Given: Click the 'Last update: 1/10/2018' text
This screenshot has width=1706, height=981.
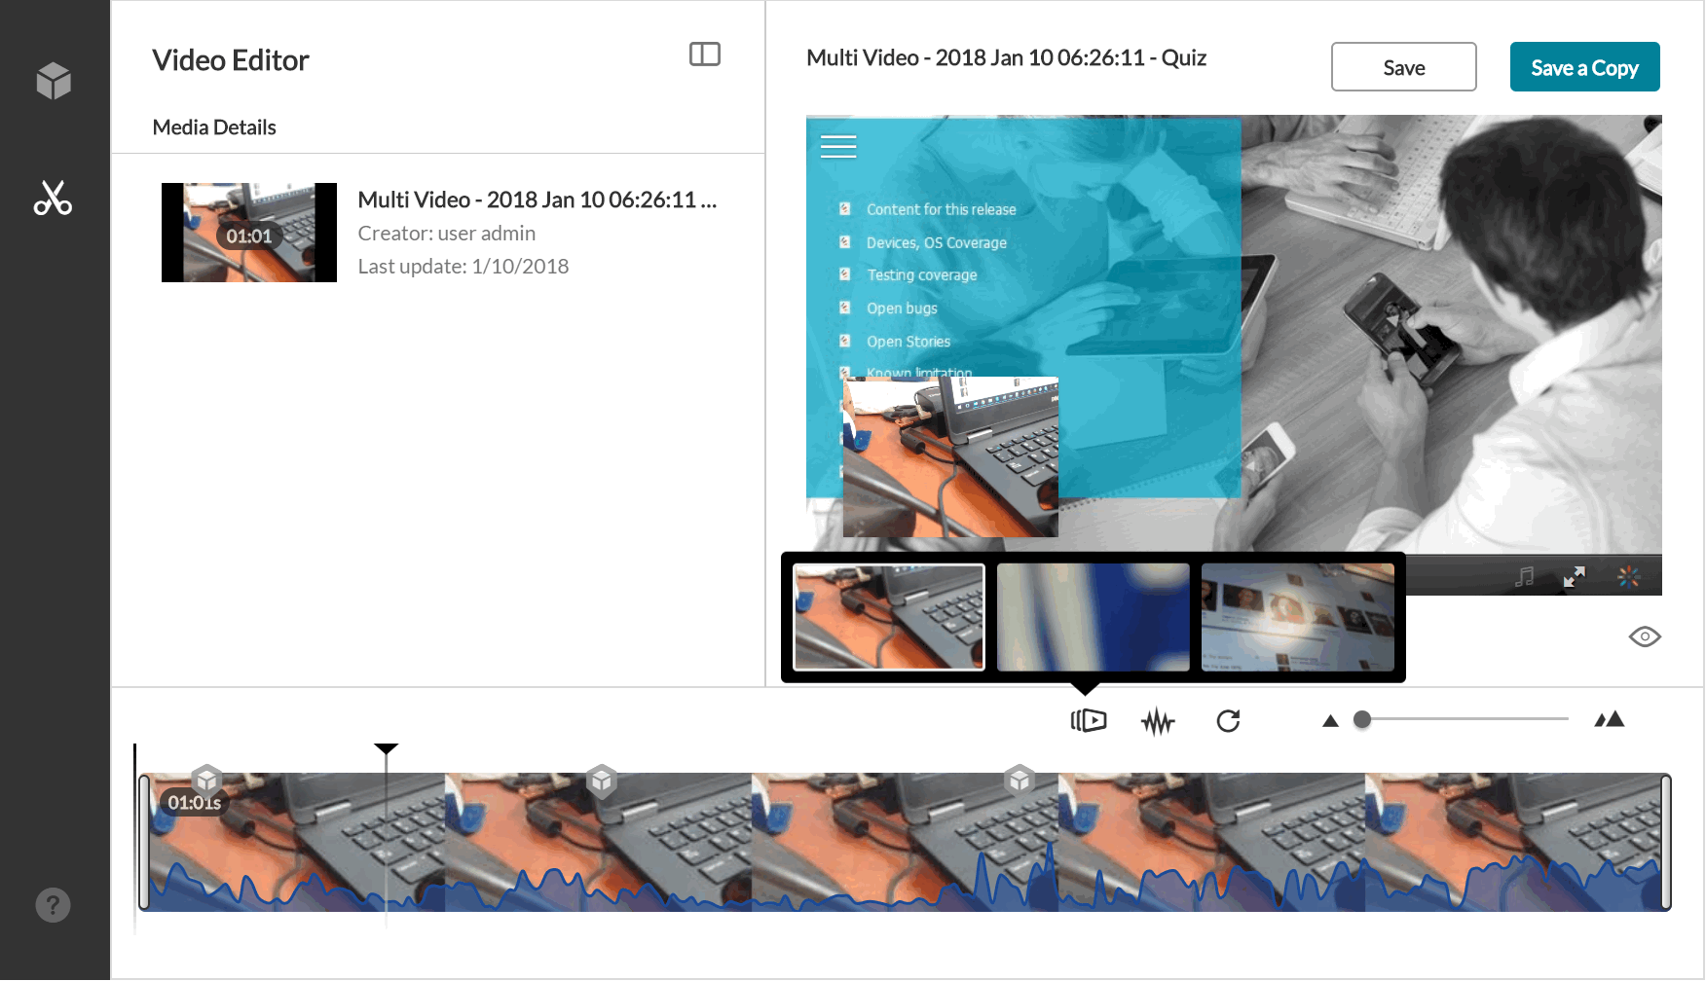Looking at the screenshot, I should [464, 267].
